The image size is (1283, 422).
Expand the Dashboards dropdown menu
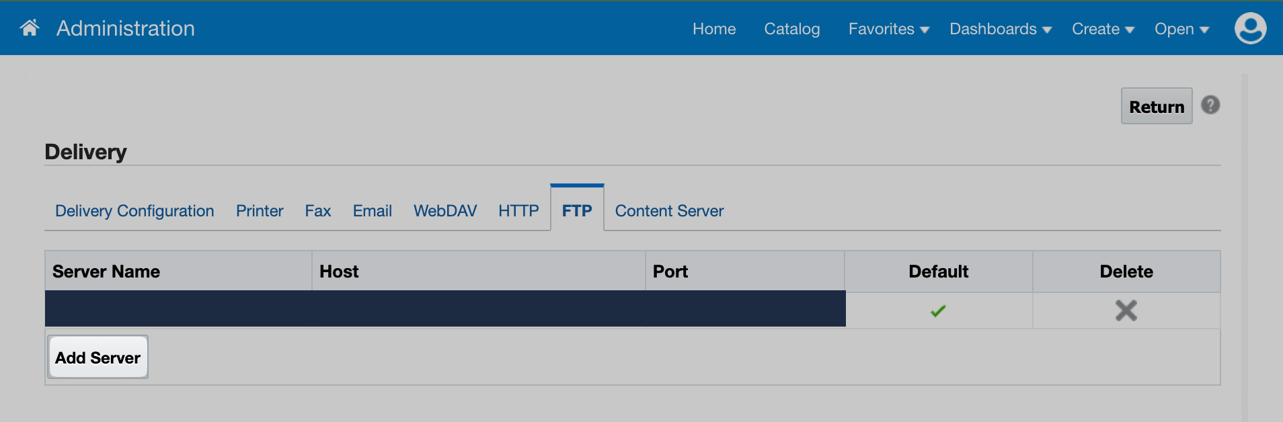point(1000,29)
